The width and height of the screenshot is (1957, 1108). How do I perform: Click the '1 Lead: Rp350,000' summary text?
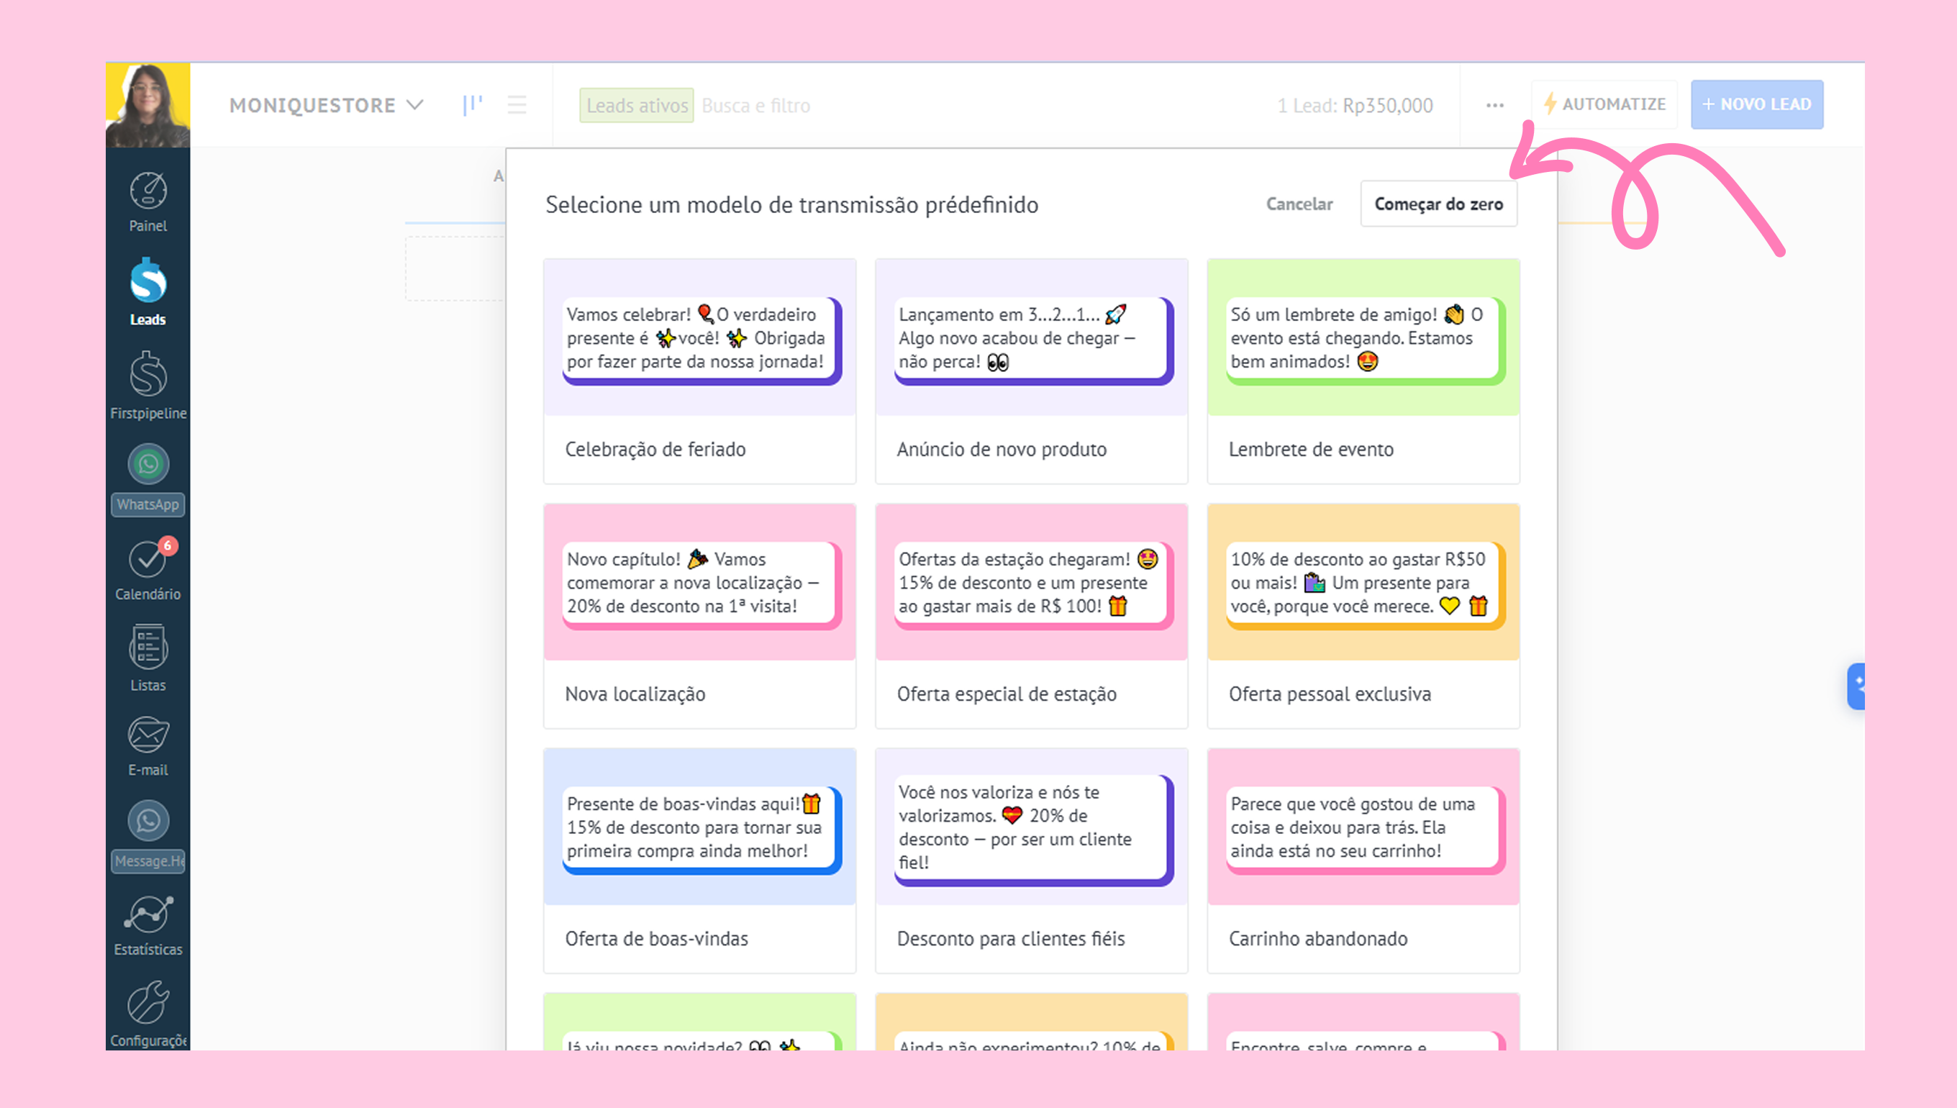[1354, 105]
